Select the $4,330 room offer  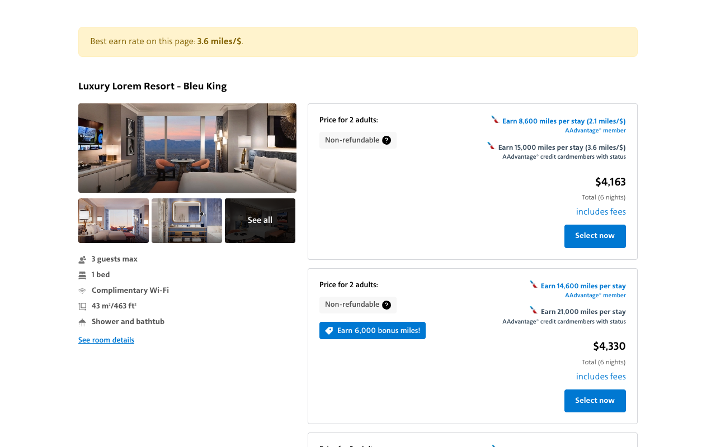(595, 401)
